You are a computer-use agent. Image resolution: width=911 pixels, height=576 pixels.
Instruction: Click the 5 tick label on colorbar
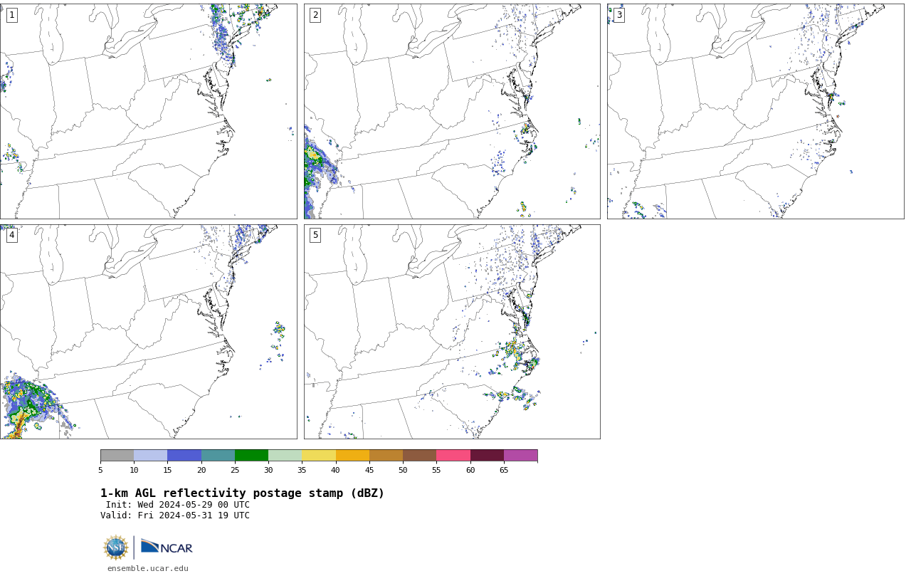pos(100,470)
